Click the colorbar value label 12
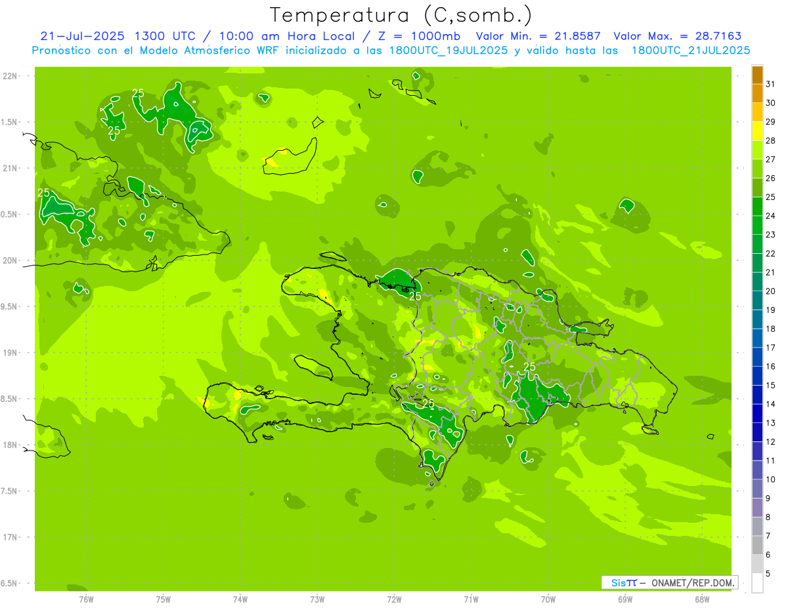 [771, 441]
